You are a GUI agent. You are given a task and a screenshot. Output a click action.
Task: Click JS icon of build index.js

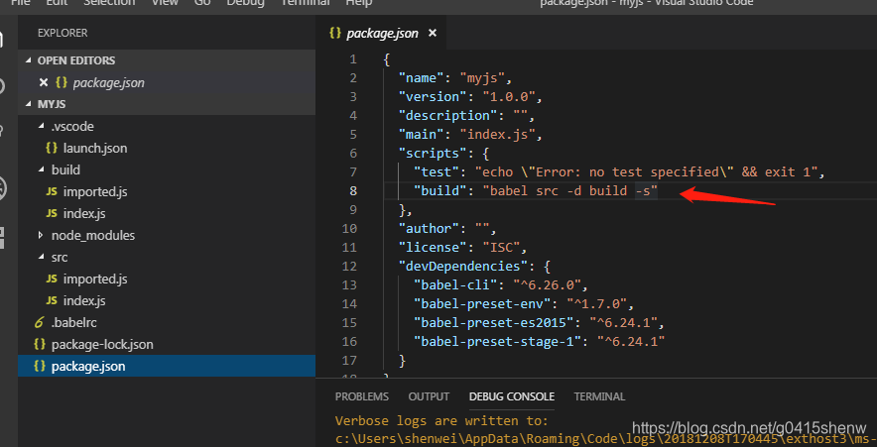pyautogui.click(x=52, y=213)
